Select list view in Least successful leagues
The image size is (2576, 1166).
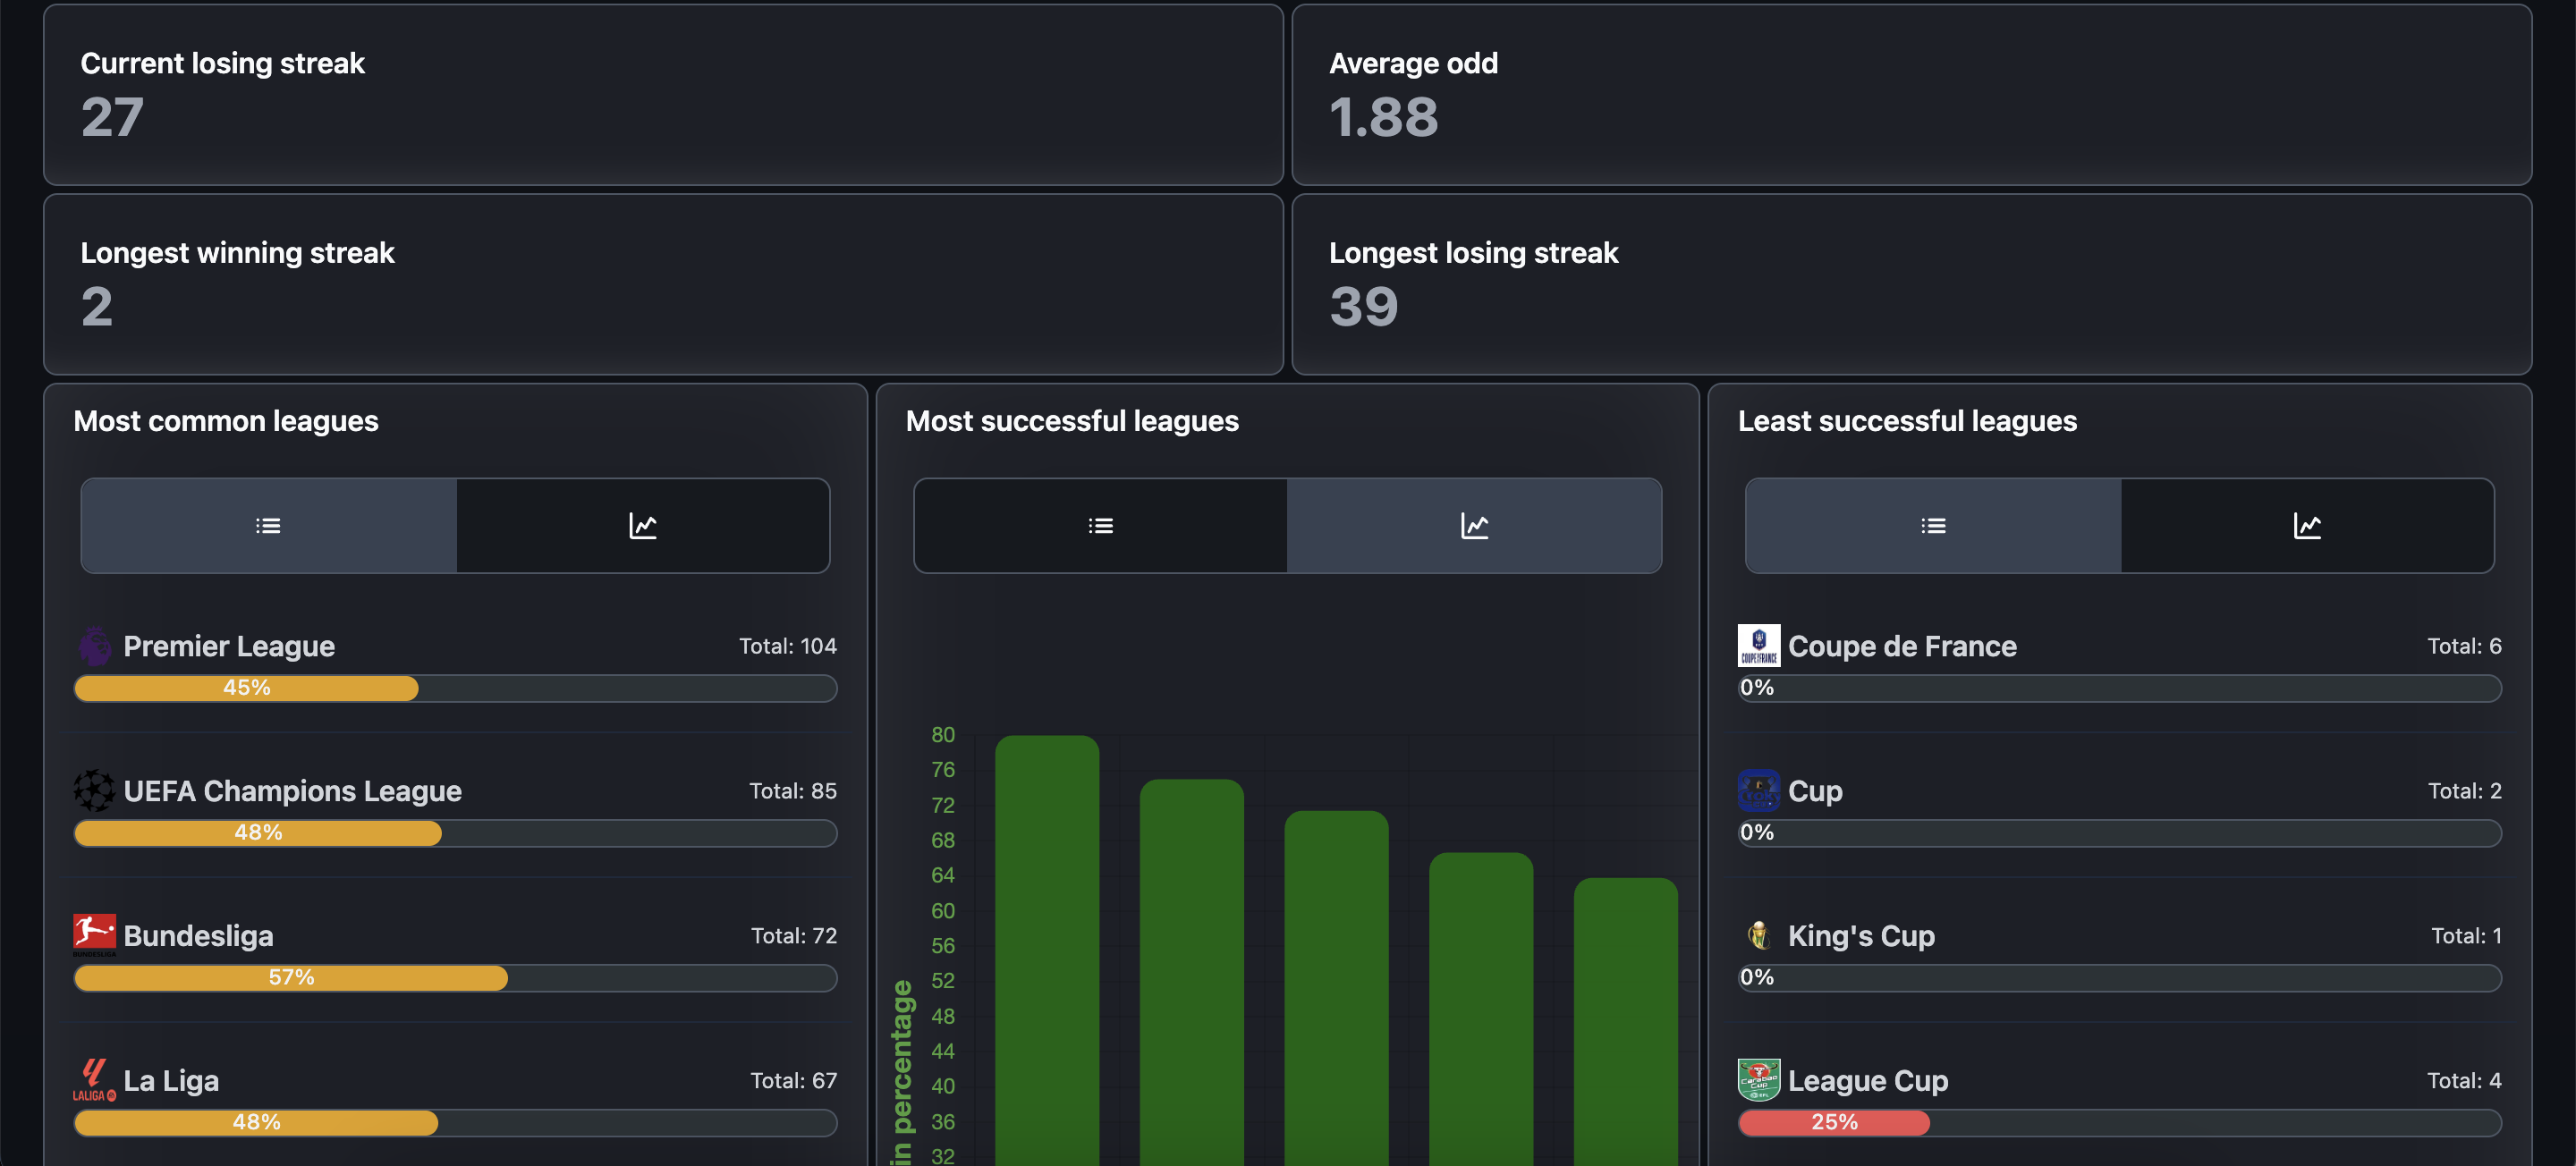click(1932, 525)
